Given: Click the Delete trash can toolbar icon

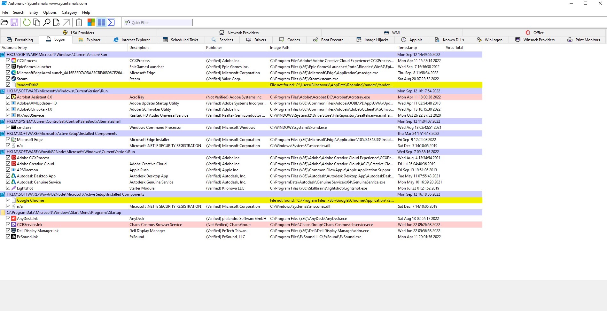Looking at the screenshot, I should click(x=79, y=22).
